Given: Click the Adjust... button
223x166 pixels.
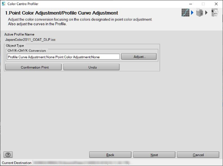Looking at the screenshot, I should (139, 57).
